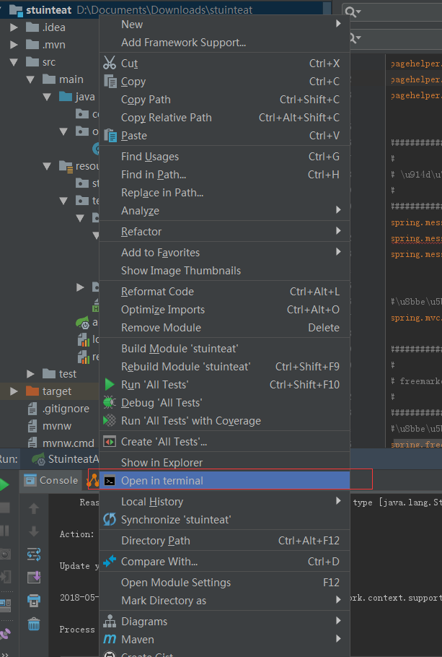
Task: Click the green Run 'All Tests' icon
Action: [110, 384]
